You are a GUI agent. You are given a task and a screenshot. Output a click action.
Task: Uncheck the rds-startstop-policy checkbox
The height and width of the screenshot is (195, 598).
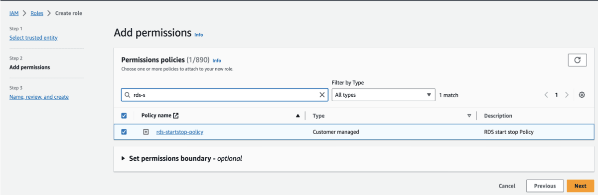coord(124,132)
